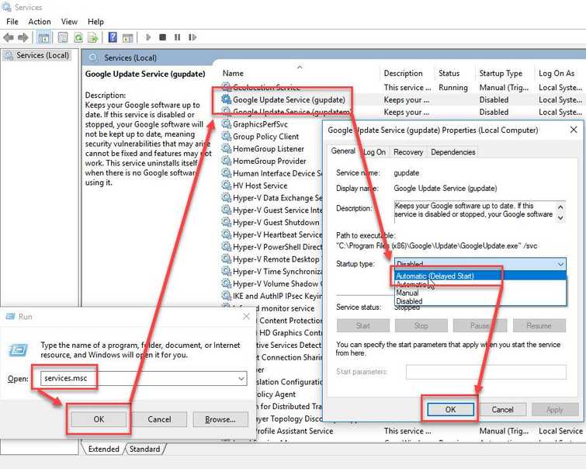Expand the Startup type combo box arrow

pyautogui.click(x=560, y=264)
